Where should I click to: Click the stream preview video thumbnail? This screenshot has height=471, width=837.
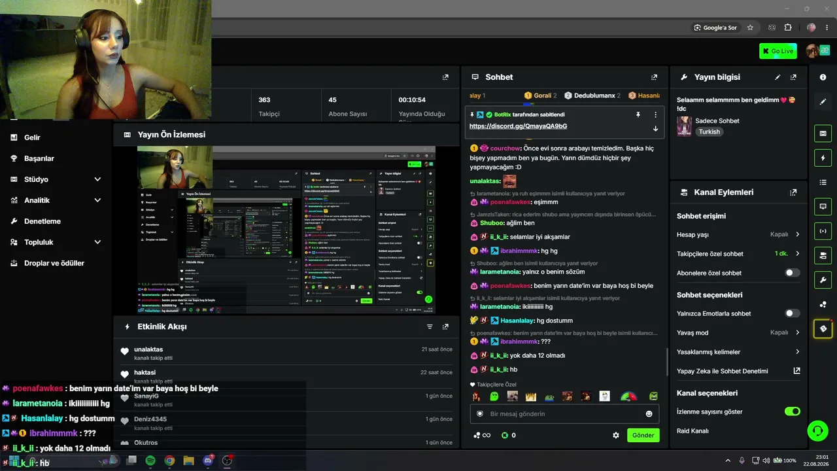tap(286, 230)
